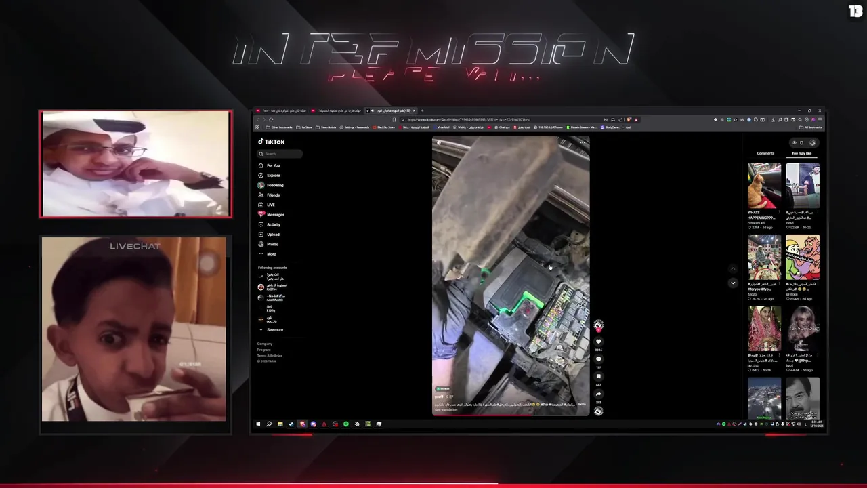
Task: Go to the next video with down arrow
Action: click(x=732, y=283)
